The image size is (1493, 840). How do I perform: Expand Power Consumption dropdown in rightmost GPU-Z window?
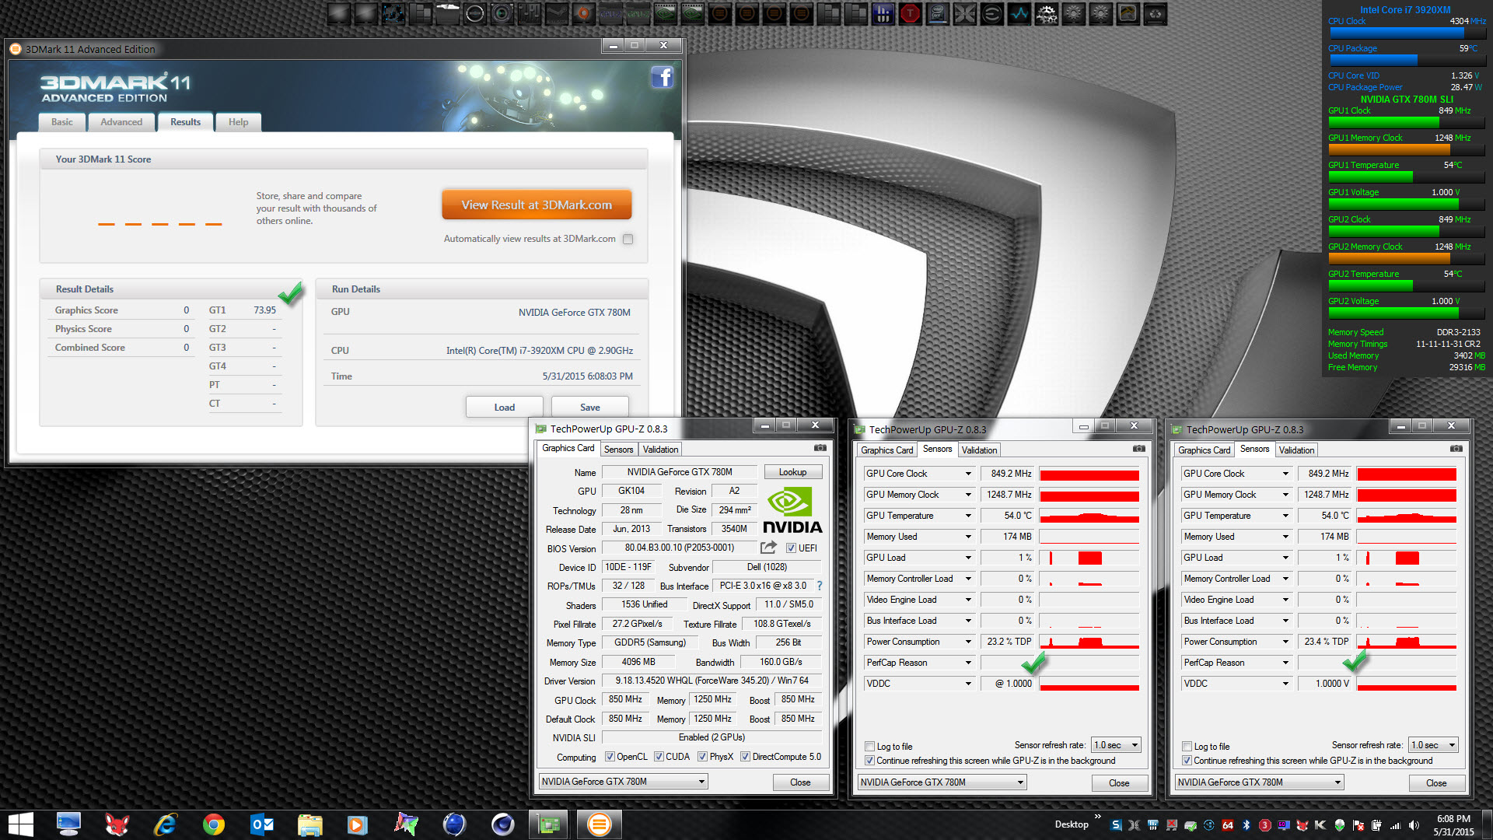click(x=1285, y=642)
